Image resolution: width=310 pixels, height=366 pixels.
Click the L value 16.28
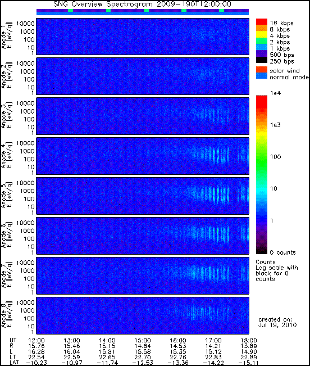37,352
